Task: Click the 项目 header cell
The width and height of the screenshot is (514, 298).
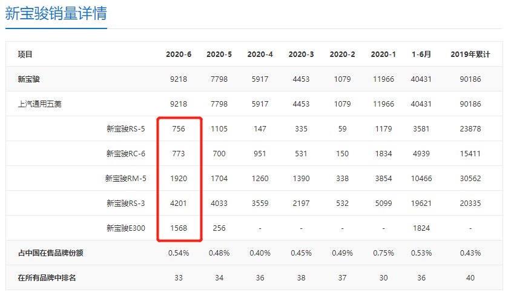Action: click(x=25, y=55)
